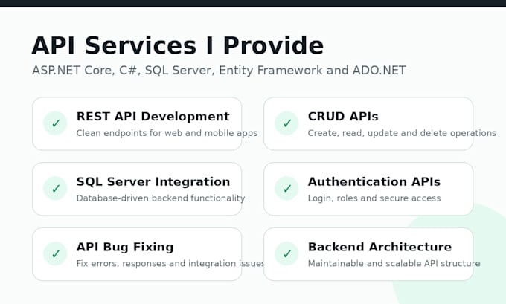This screenshot has width=506, height=304.
Task: Select the 'SQL Server Integration' card title
Action: 153,182
